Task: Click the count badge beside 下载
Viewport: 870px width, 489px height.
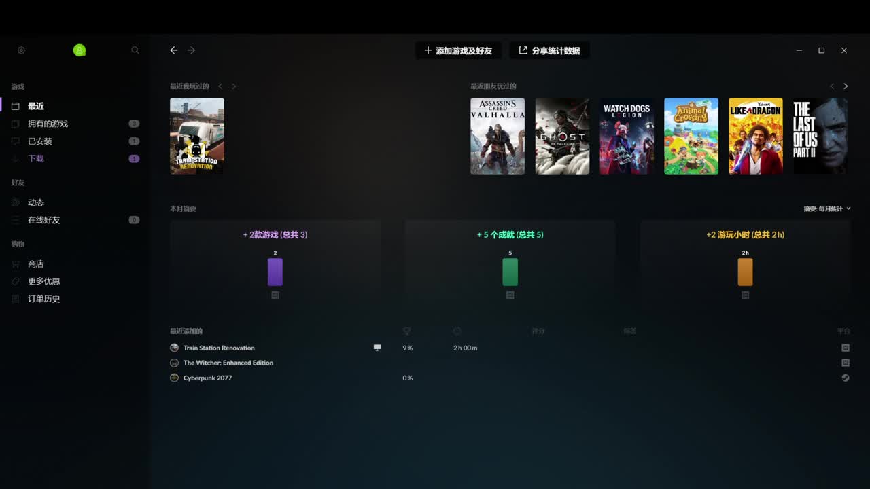Action: [x=134, y=159]
